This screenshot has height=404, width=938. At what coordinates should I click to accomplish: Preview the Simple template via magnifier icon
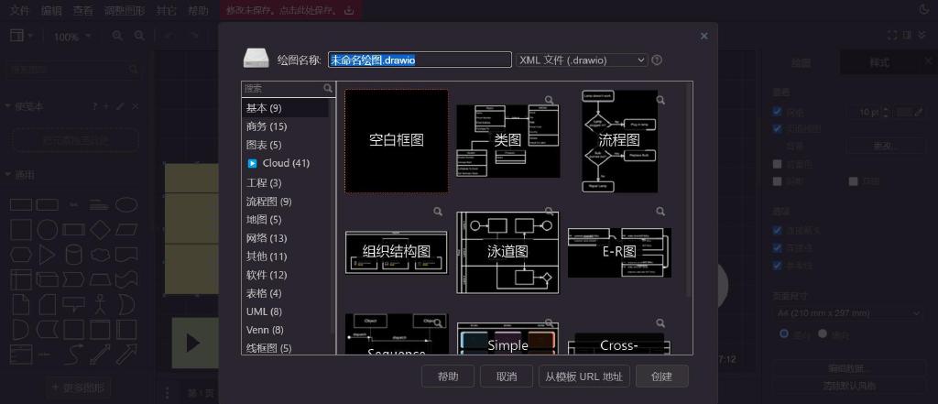click(549, 322)
